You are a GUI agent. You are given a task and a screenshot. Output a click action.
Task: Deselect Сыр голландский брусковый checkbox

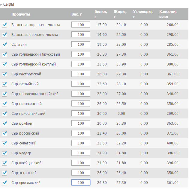coord(4,54)
